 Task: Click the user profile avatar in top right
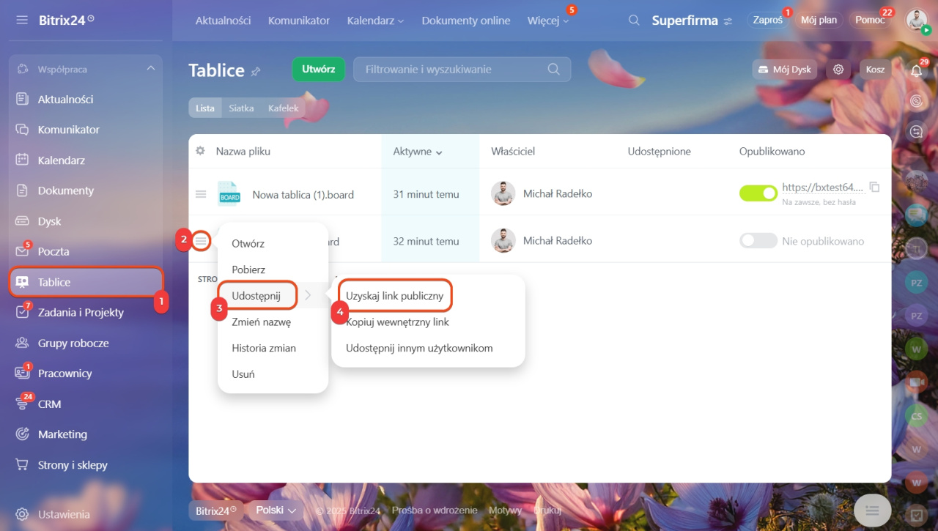(917, 21)
